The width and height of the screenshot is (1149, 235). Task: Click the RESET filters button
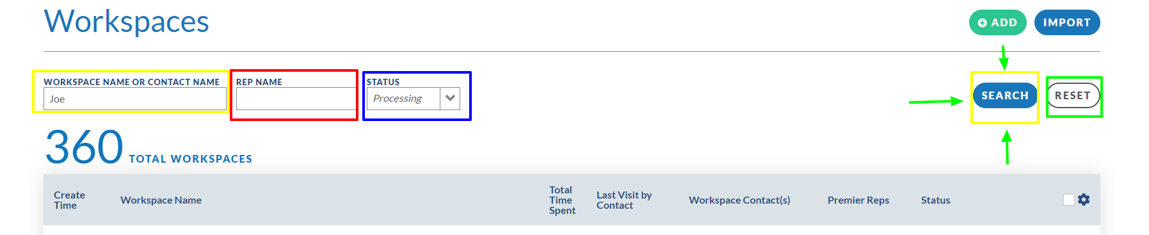1073,95
